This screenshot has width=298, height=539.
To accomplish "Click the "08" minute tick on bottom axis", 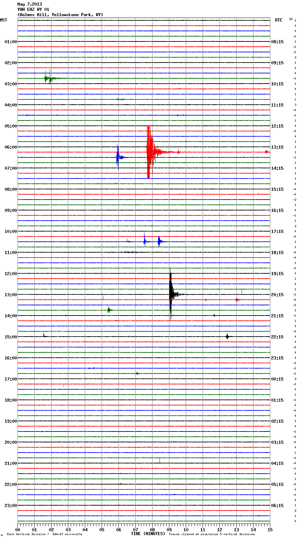I will point(152,530).
